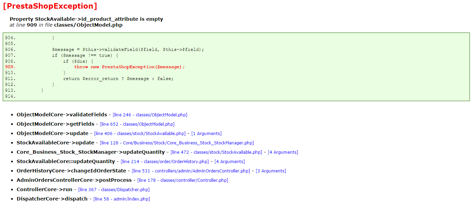The height and width of the screenshot is (214, 473).
Task: Open link line 406 classes/stock/StockAvailable.php
Action: (140, 133)
